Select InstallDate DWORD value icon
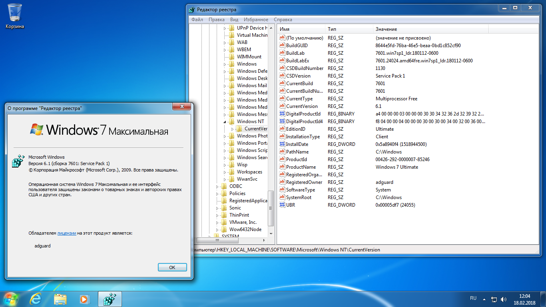The width and height of the screenshot is (546, 307). (x=282, y=144)
